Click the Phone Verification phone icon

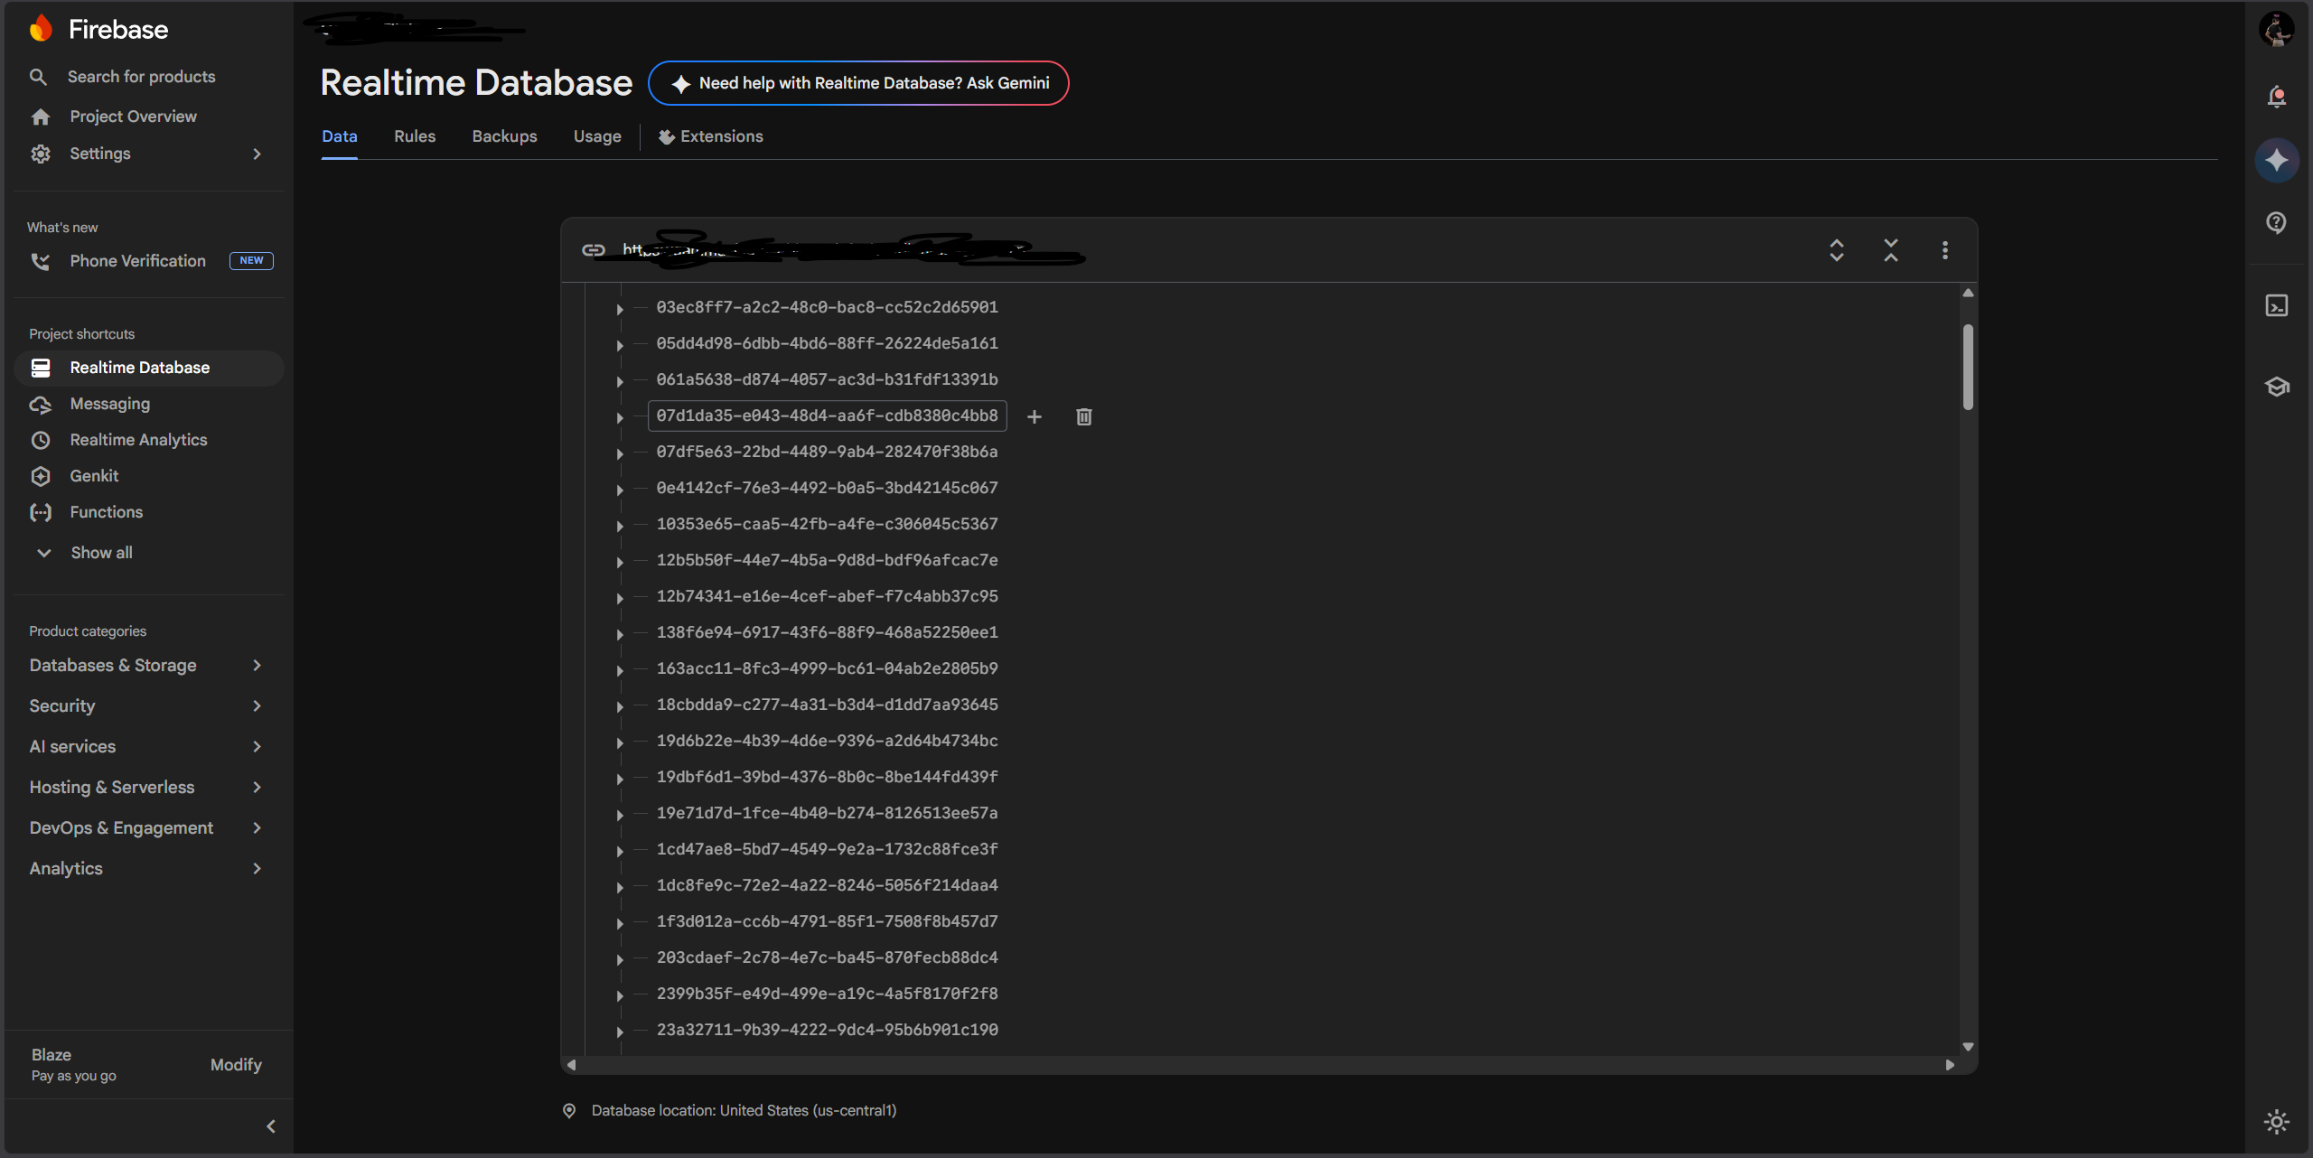pos(41,261)
